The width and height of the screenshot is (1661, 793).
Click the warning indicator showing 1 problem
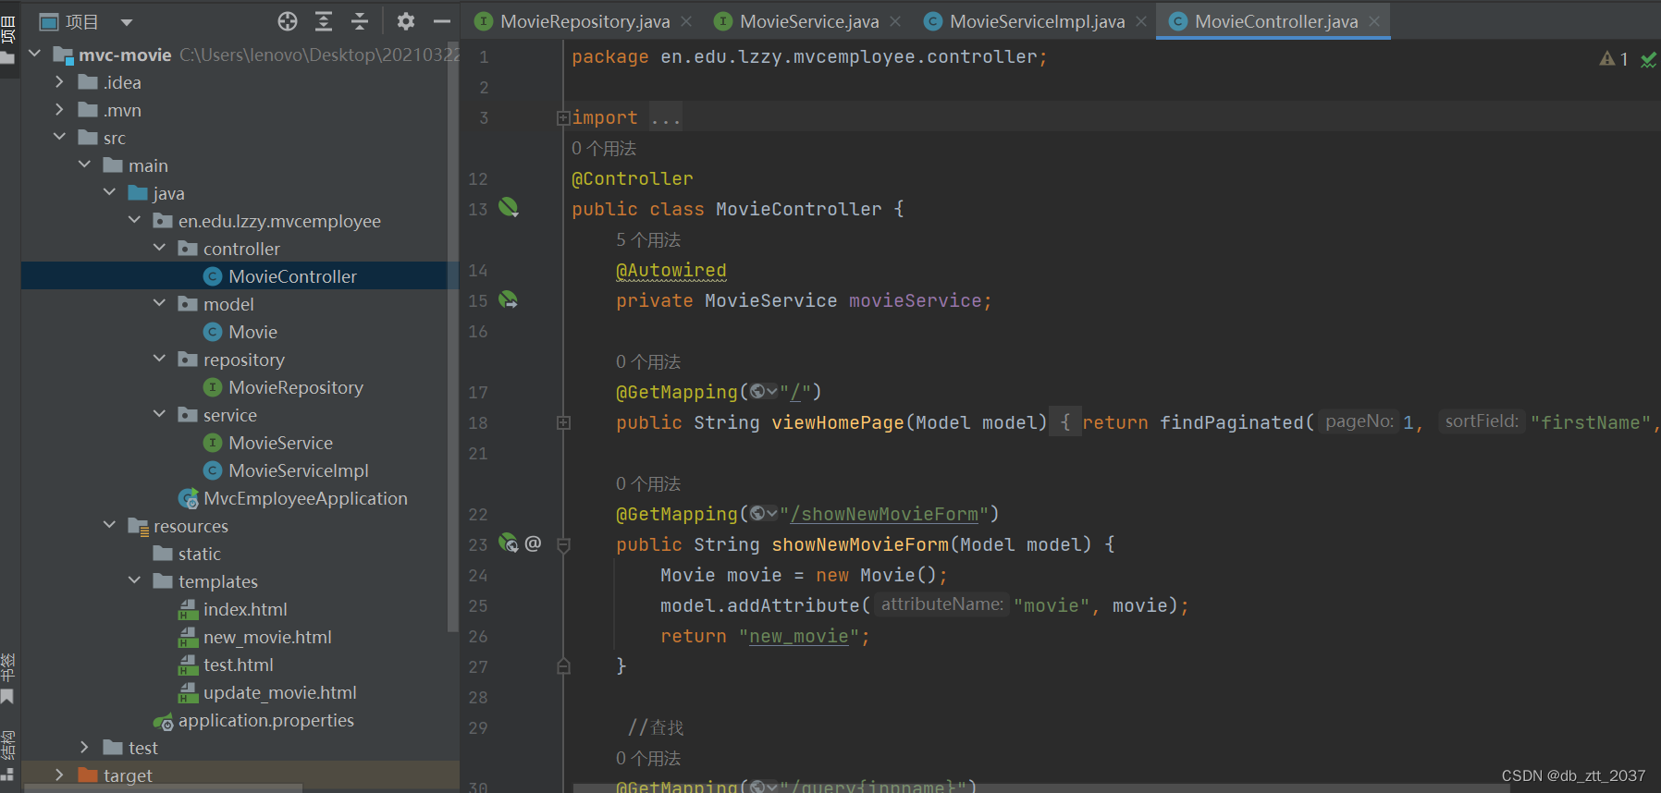pyautogui.click(x=1614, y=59)
